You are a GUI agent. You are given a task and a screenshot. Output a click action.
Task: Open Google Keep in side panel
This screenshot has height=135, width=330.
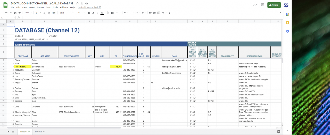[x=287, y=23]
